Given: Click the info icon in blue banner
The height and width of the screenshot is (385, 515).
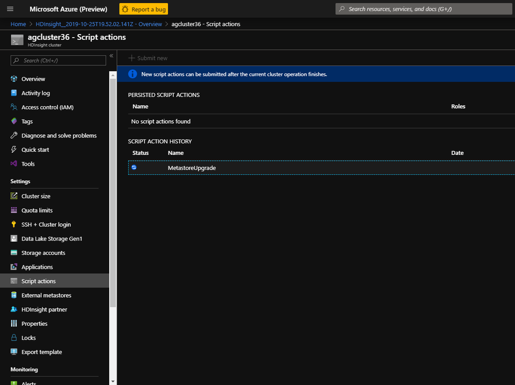Looking at the screenshot, I should [x=132, y=74].
